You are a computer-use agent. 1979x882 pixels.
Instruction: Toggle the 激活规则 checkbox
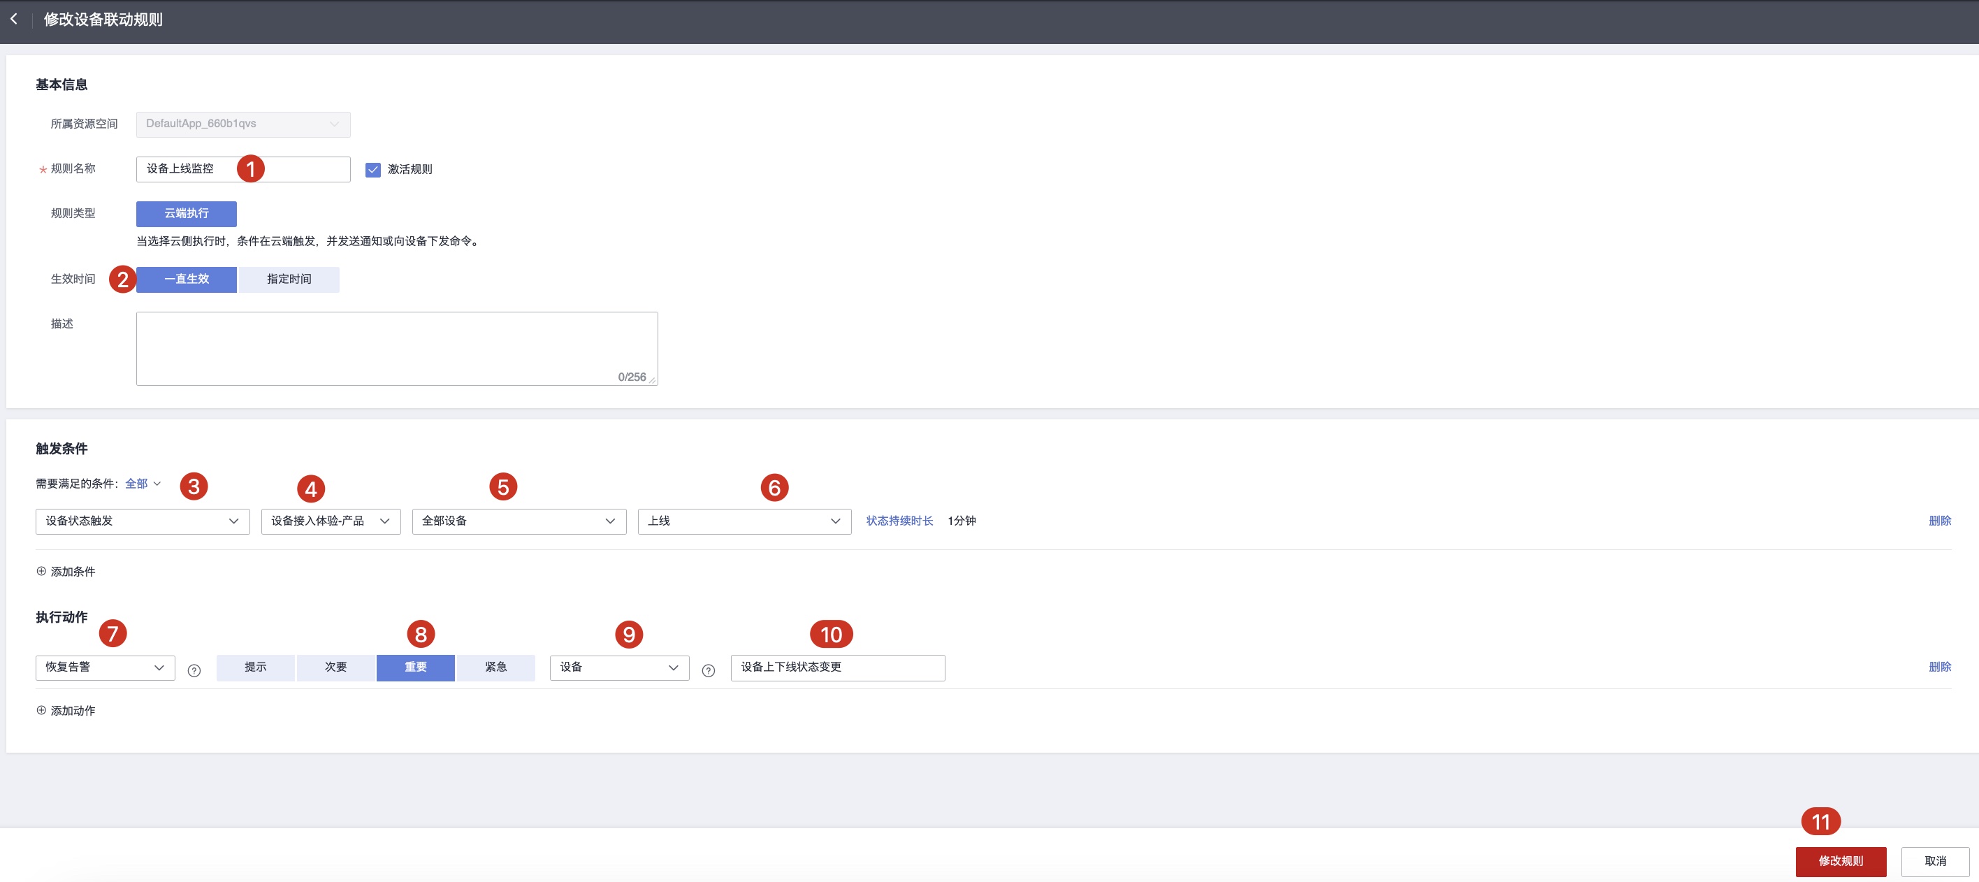373,169
